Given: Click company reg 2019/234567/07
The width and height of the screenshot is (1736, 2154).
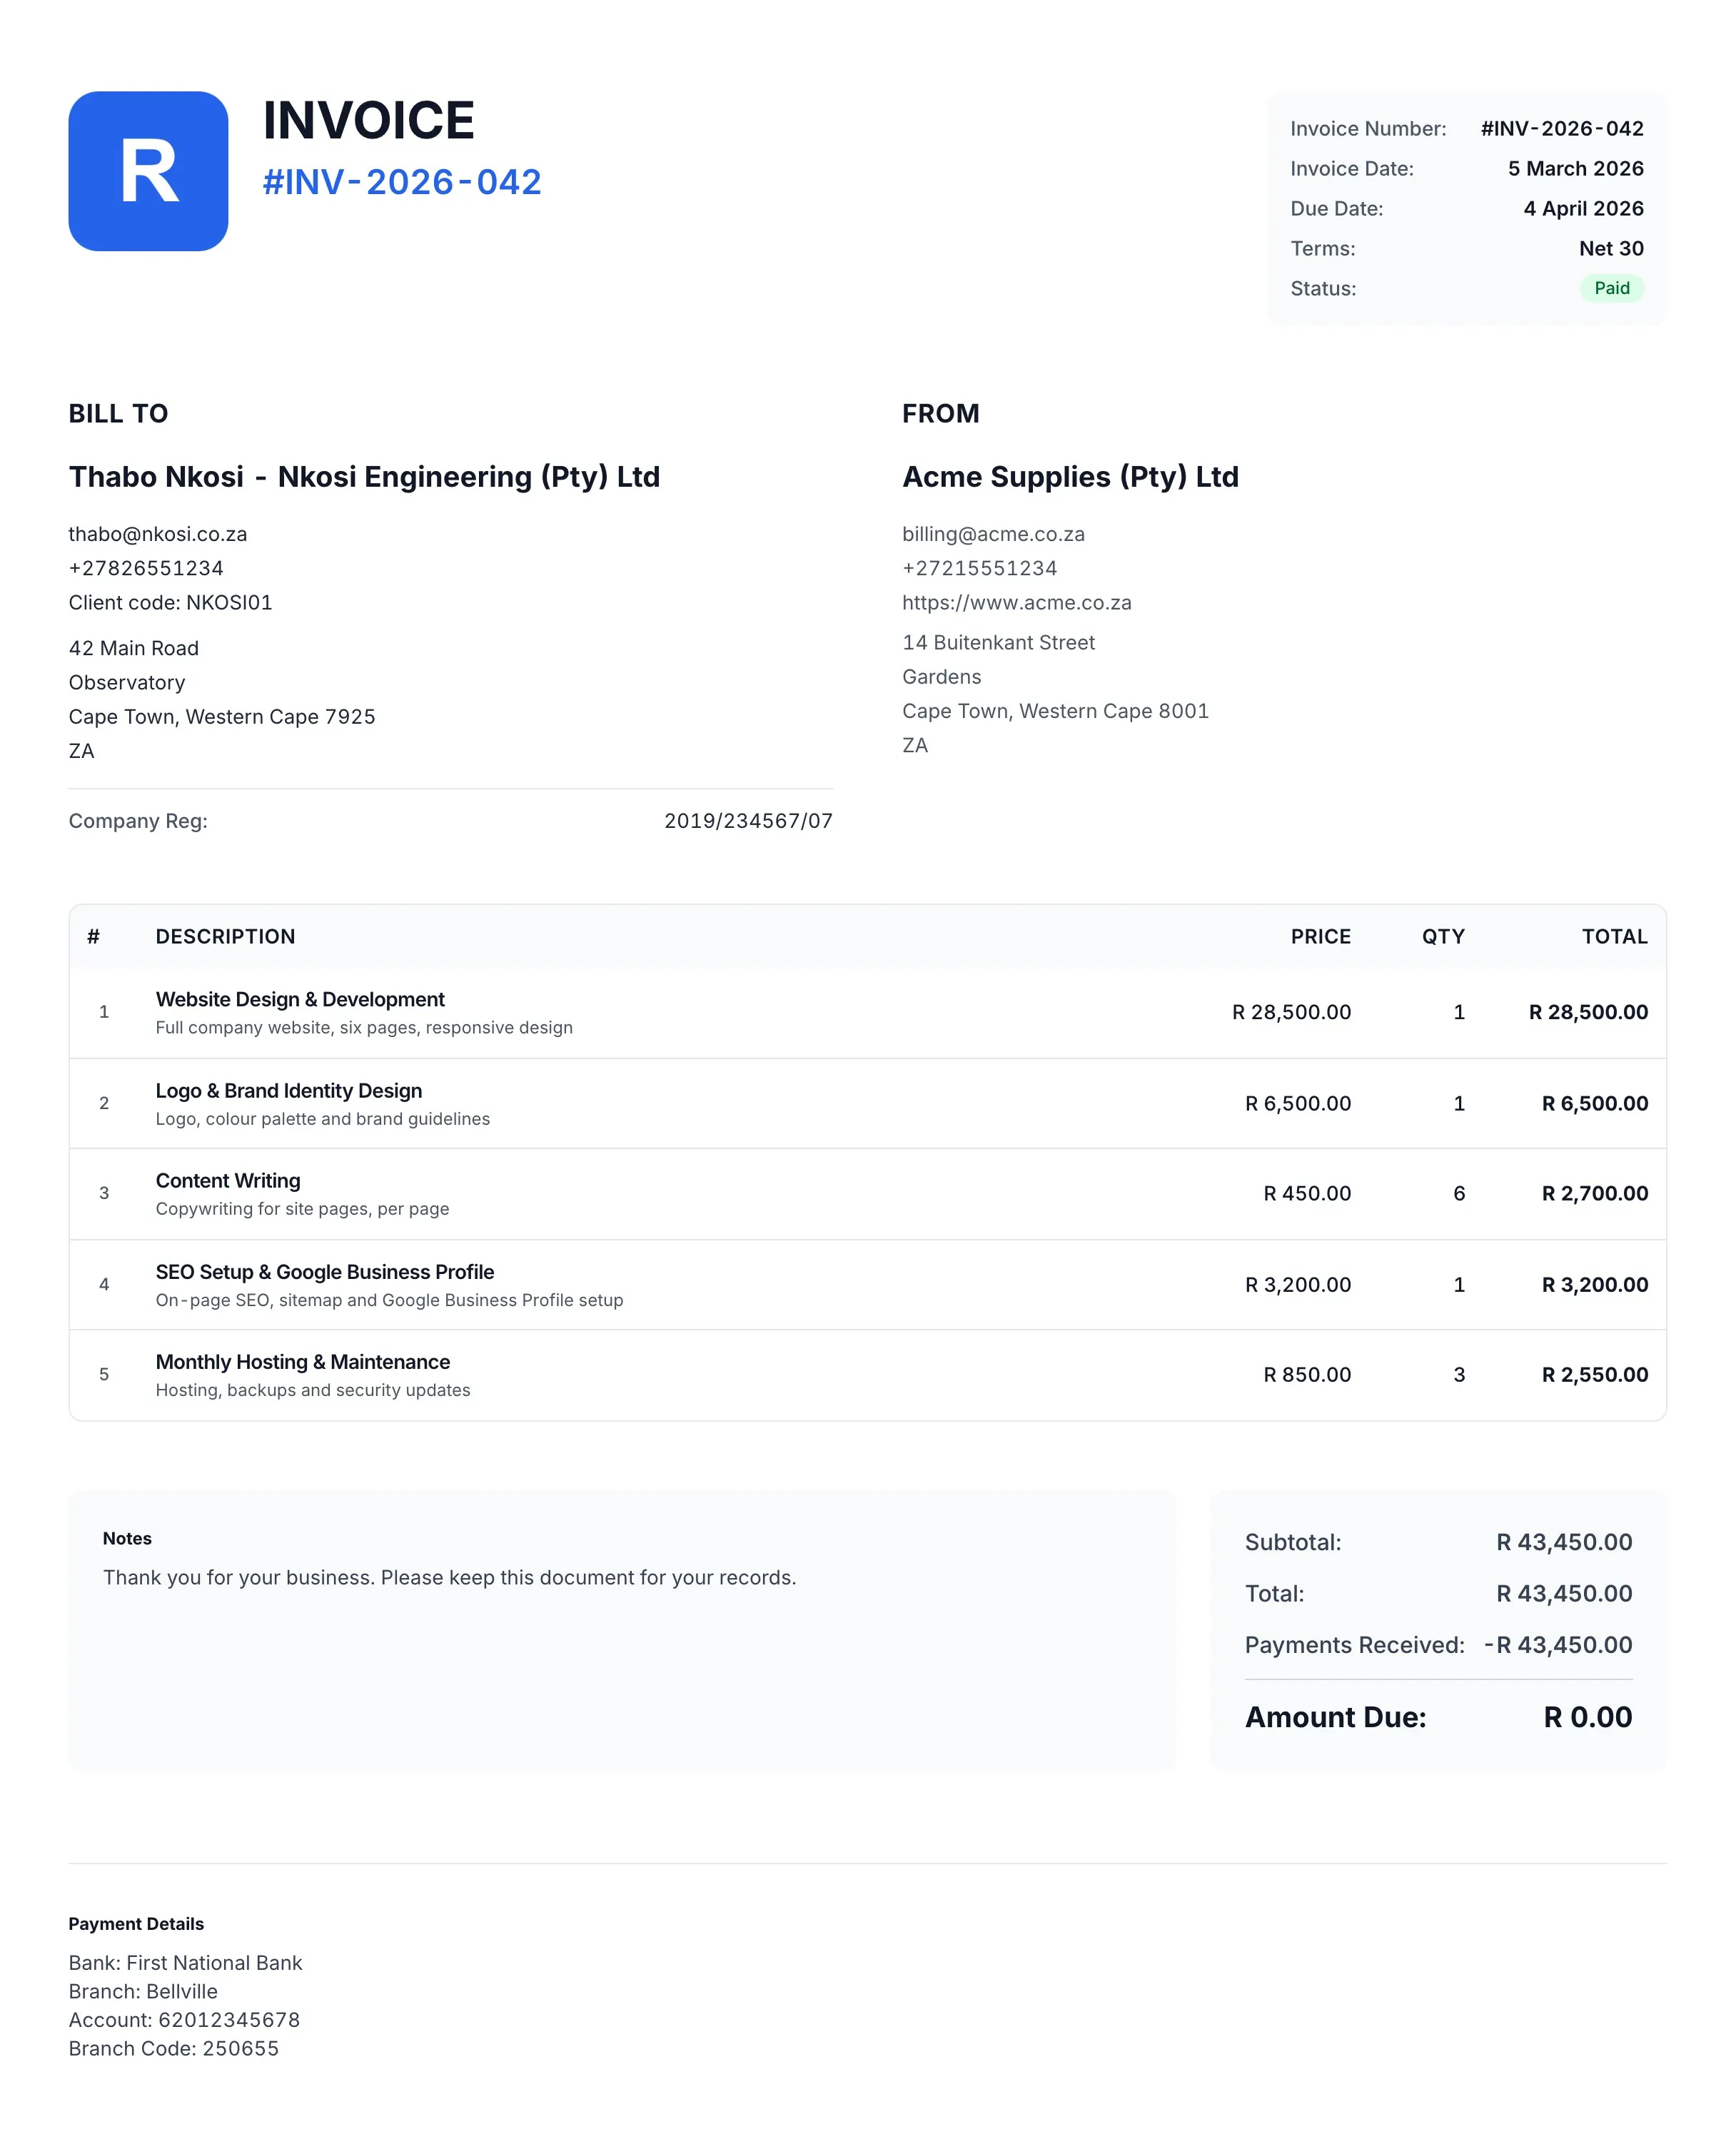Looking at the screenshot, I should (748, 821).
